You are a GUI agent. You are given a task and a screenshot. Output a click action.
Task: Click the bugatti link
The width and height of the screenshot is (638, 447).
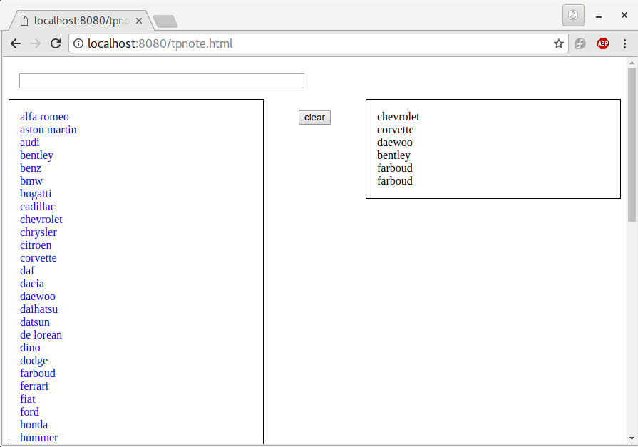click(36, 194)
